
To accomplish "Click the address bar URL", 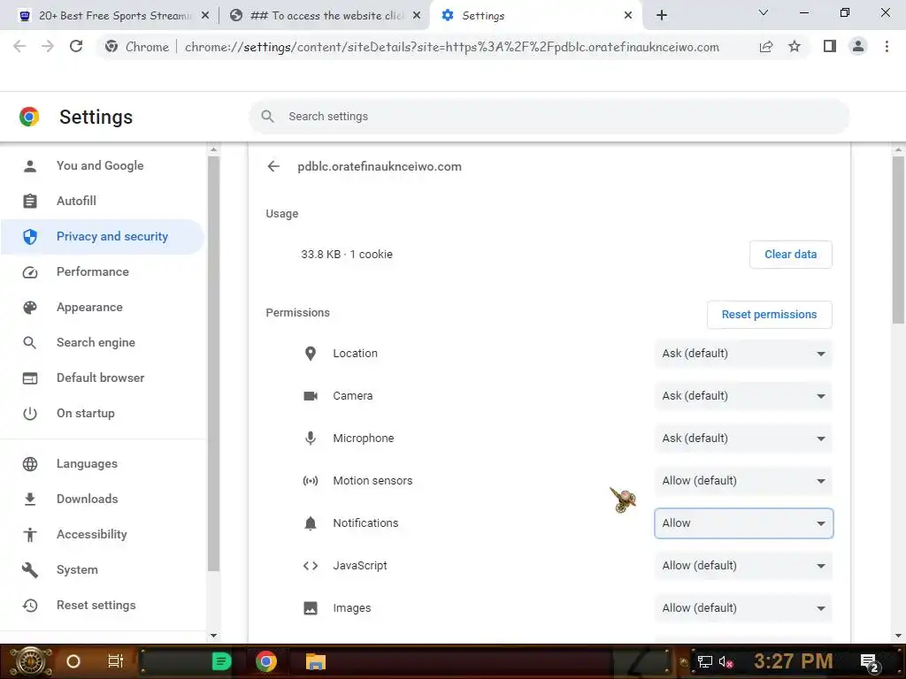I will pos(452,47).
